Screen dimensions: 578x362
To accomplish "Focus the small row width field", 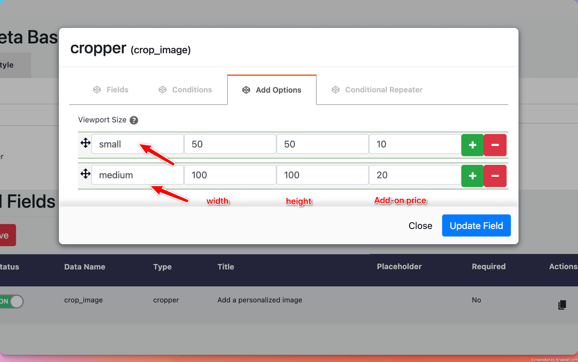I will click(x=230, y=144).
